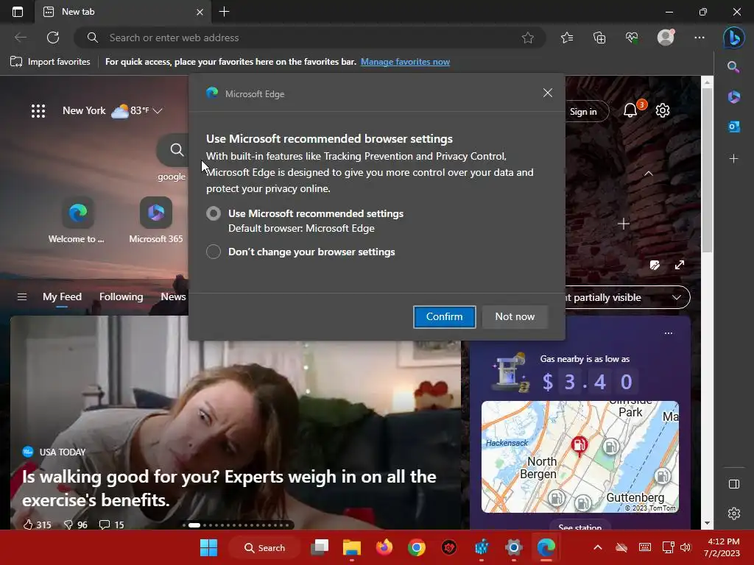
Task: Switch to Following tab
Action: (x=121, y=297)
